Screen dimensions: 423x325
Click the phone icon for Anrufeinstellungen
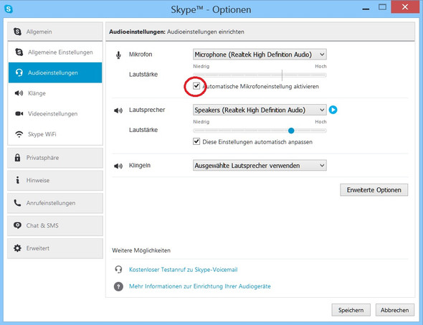coord(17,203)
